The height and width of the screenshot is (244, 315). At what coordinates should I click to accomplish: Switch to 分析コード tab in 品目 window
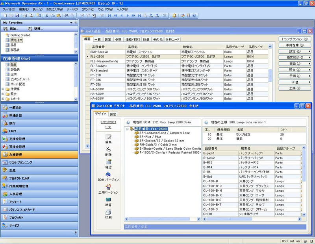tap(172, 40)
